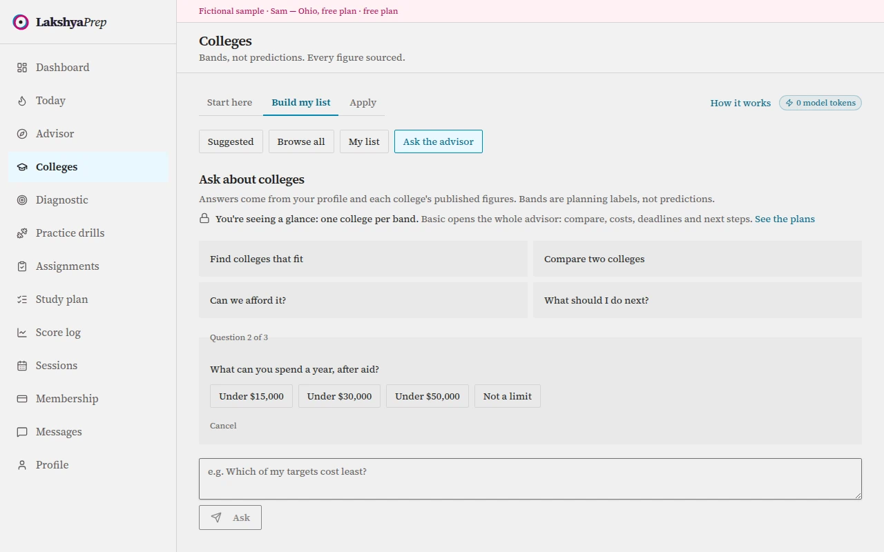Pick the Under $50,000 budget option
The height and width of the screenshot is (552, 884).
click(x=427, y=396)
